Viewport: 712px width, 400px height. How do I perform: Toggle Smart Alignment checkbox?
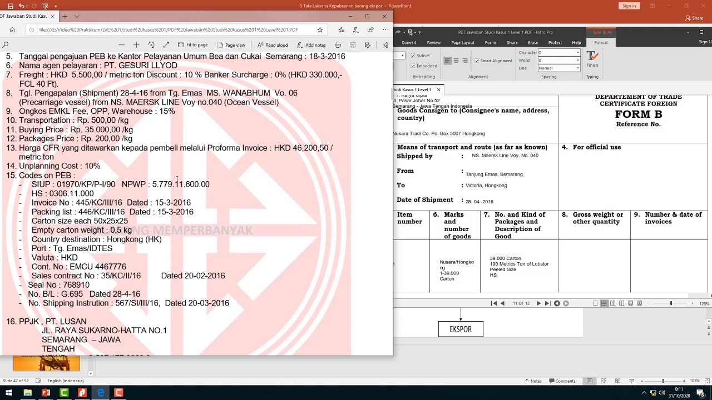(476, 61)
